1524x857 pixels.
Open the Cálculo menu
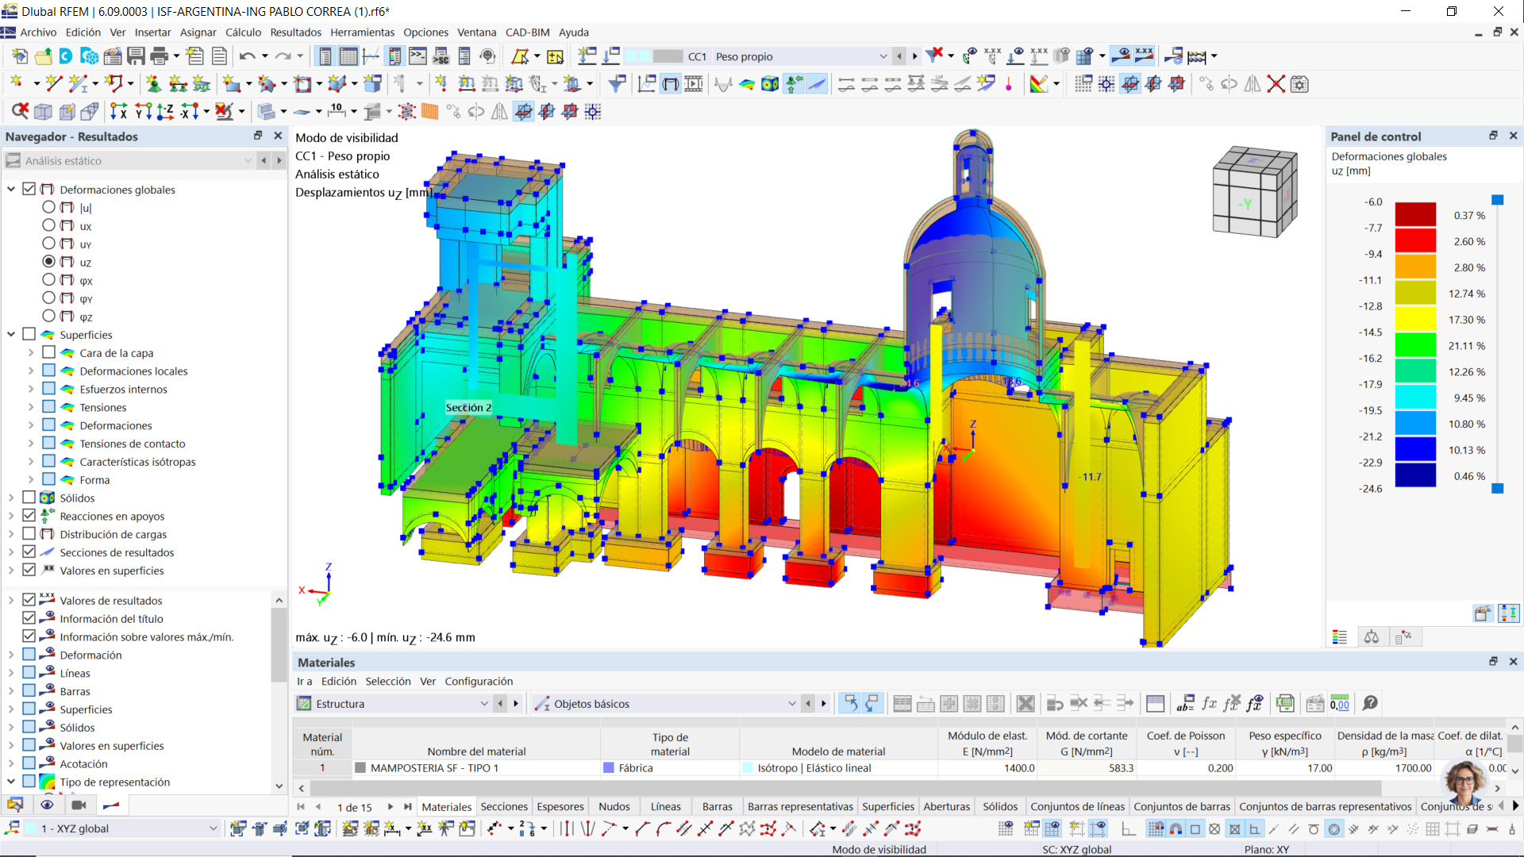pyautogui.click(x=243, y=33)
